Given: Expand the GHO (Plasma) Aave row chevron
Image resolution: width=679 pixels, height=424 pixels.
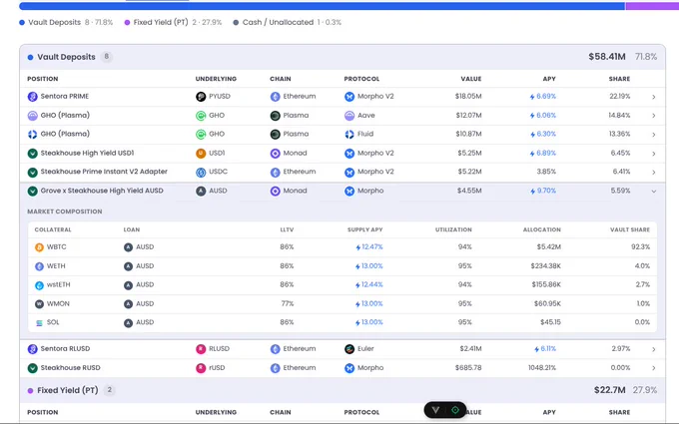Looking at the screenshot, I should point(654,116).
